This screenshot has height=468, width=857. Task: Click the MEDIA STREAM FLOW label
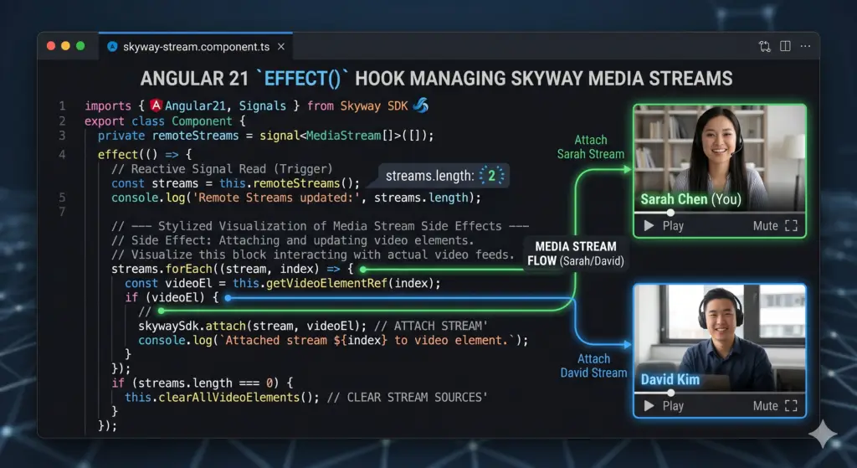coord(576,254)
